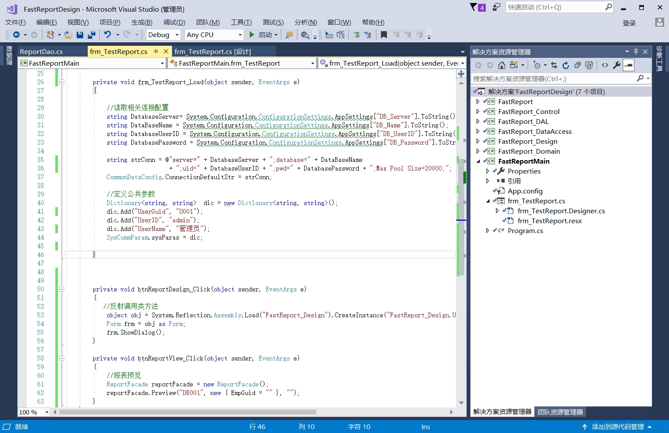
Task: Switch to ReportDao.cs tab
Action: click(41, 51)
